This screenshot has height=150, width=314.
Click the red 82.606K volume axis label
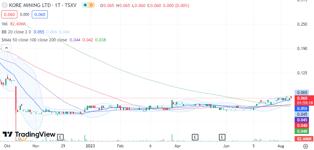pyautogui.click(x=304, y=139)
